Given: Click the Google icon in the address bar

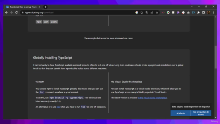Looking at the screenshot, I should [137, 12].
